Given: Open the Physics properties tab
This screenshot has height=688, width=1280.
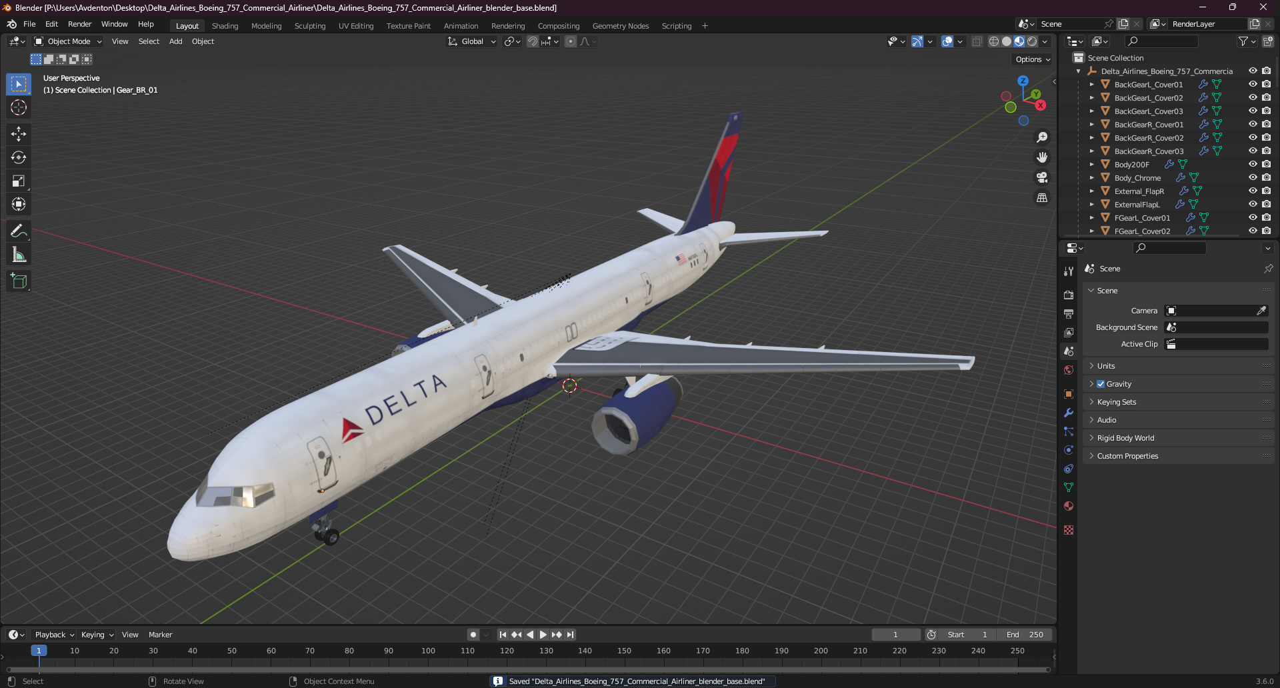Looking at the screenshot, I should pos(1069,450).
